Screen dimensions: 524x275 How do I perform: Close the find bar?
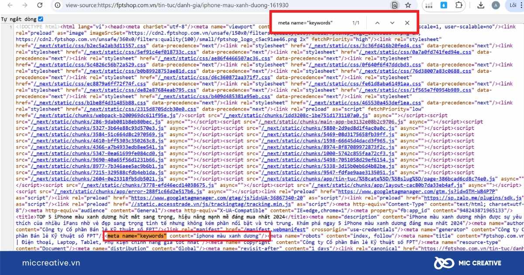407,23
